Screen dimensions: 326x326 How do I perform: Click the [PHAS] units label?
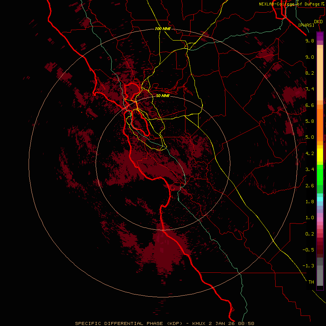[306, 25]
